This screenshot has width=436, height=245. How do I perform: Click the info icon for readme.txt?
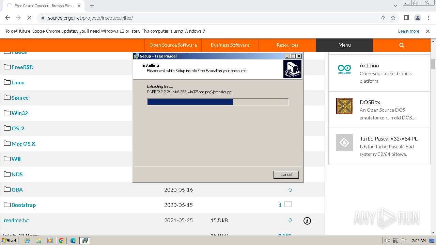pyautogui.click(x=307, y=221)
